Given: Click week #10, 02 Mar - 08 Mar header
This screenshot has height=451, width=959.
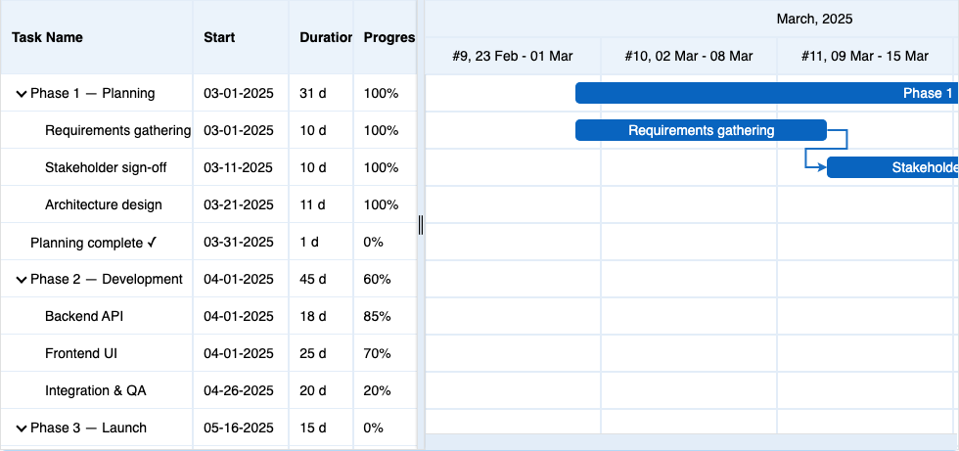Looking at the screenshot, I should pos(689,57).
